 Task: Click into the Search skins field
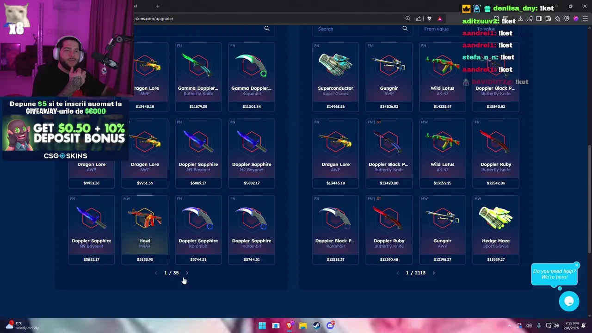(362, 29)
